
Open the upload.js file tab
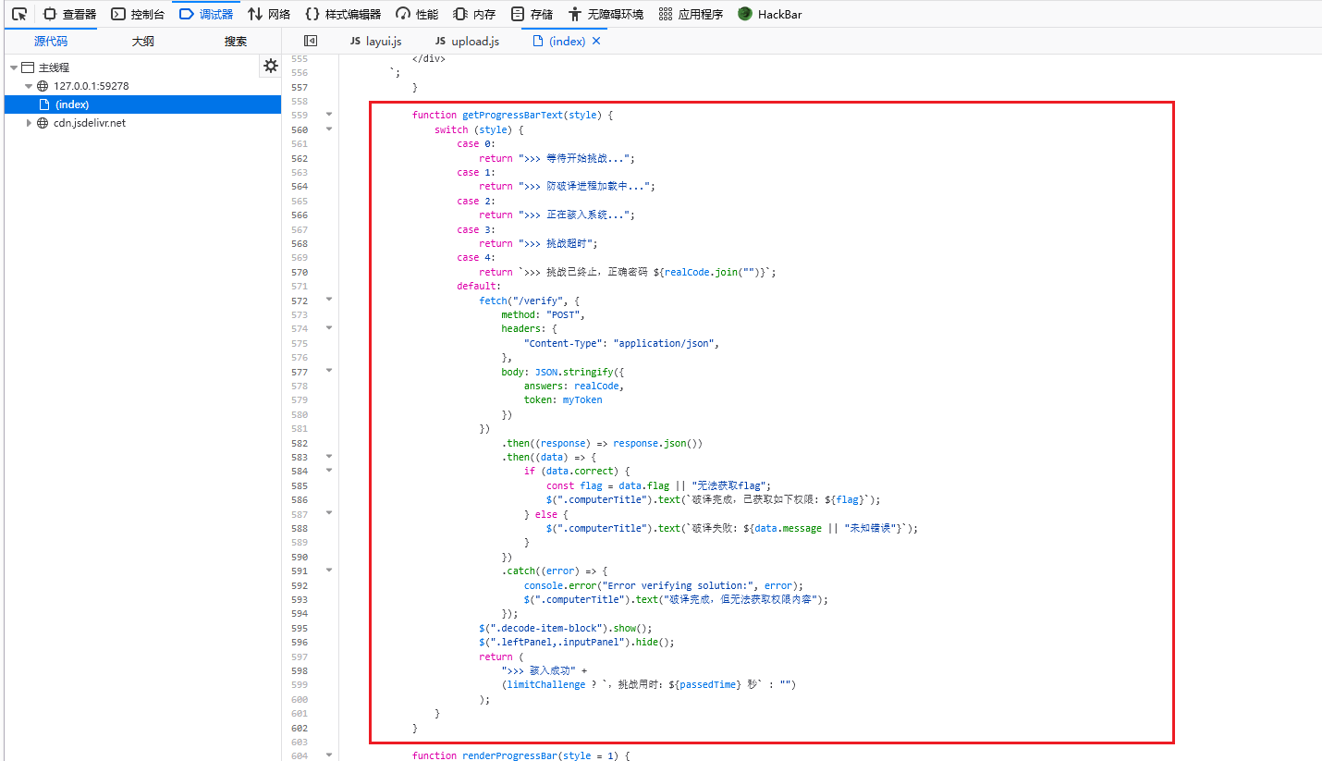coord(467,41)
